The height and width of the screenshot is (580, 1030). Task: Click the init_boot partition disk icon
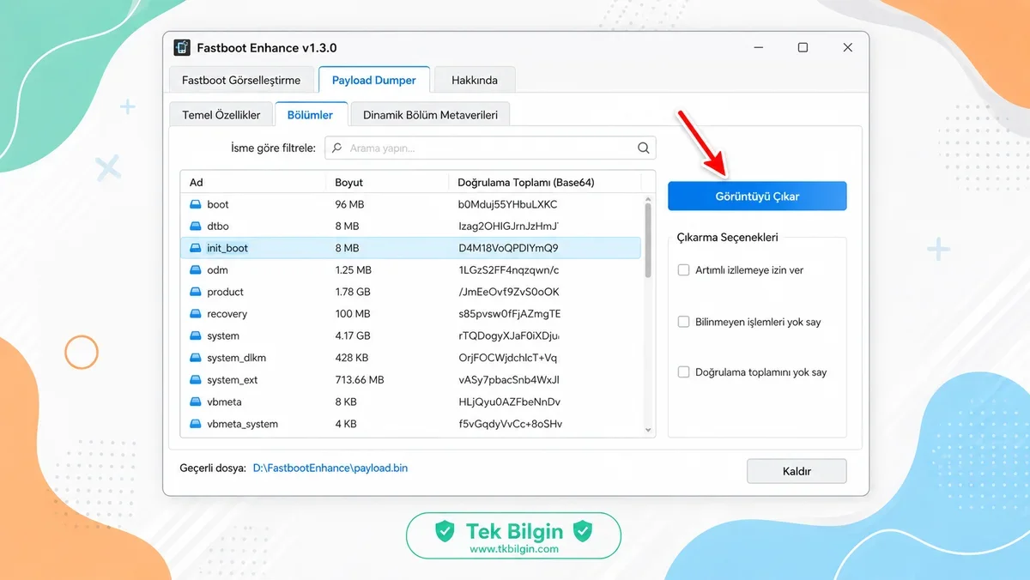click(195, 248)
